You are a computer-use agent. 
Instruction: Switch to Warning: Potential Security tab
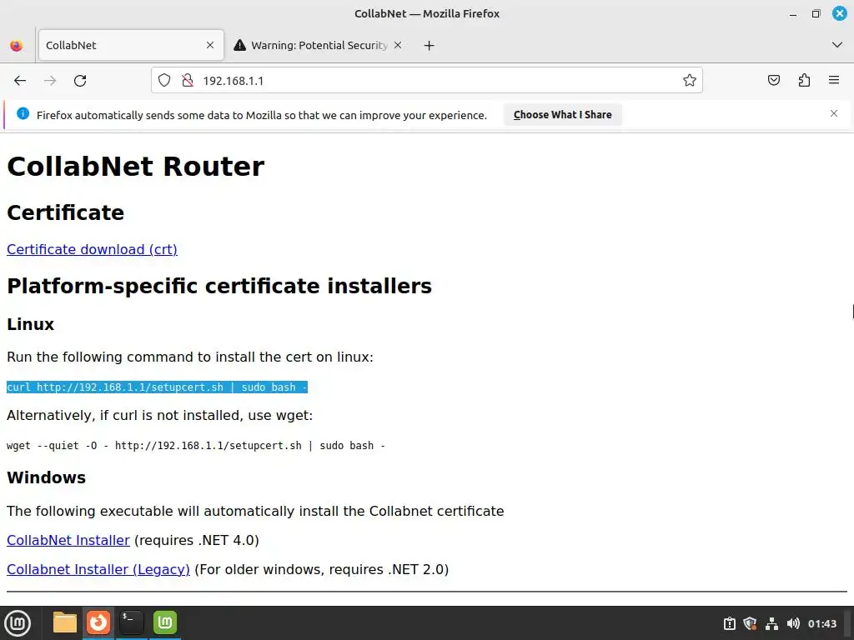(x=319, y=45)
